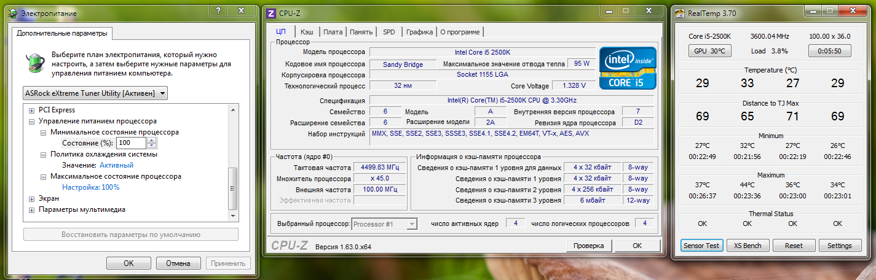Click the Настройка: 100% link
Image resolution: width=876 pixels, height=280 pixels.
pos(90,187)
